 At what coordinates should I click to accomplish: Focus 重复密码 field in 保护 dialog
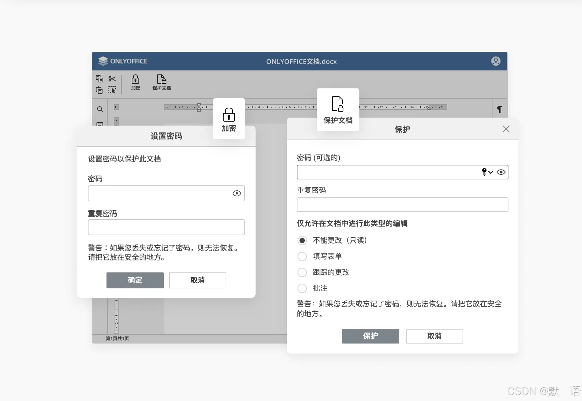403,205
